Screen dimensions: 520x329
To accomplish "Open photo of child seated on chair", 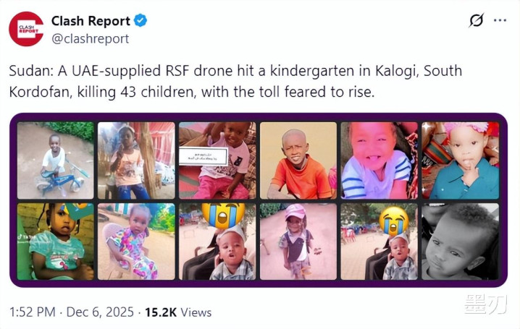I will pyautogui.click(x=136, y=242).
